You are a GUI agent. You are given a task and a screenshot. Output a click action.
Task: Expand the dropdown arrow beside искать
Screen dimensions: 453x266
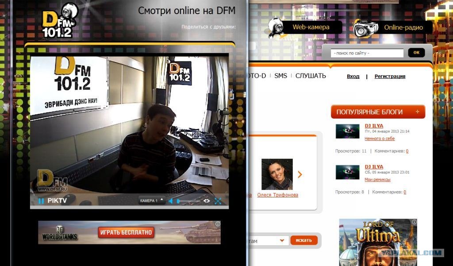tap(282, 241)
